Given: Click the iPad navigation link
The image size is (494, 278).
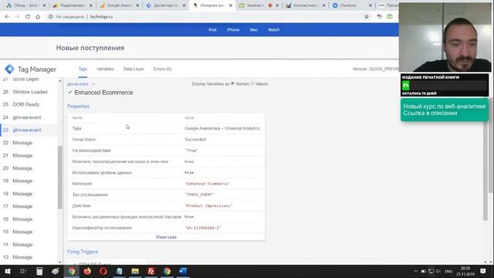Looking at the screenshot, I should 212,29.
